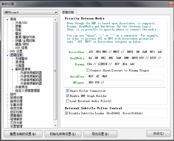This screenshot has width=174, height=141.
Task: Select 色彩控制 tree item
Action: (x=16, y=112)
